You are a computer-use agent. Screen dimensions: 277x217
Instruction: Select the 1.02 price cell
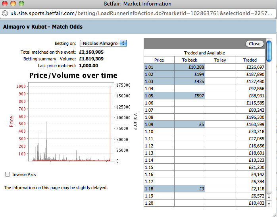[159, 74]
